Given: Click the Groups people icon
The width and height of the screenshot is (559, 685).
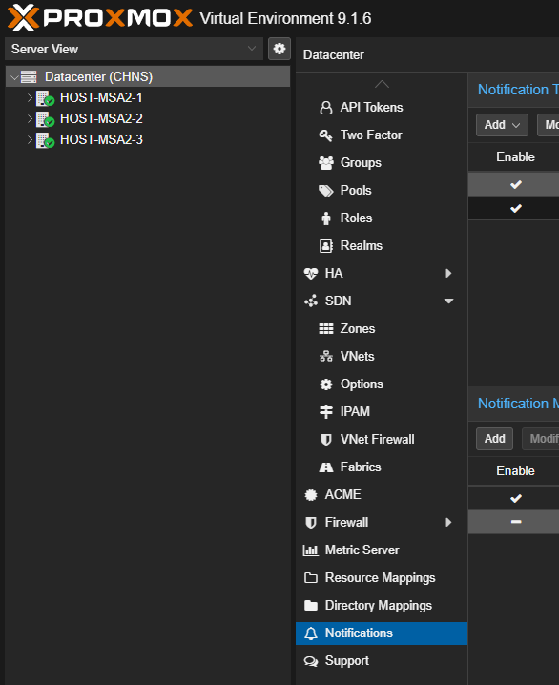Looking at the screenshot, I should coord(326,163).
